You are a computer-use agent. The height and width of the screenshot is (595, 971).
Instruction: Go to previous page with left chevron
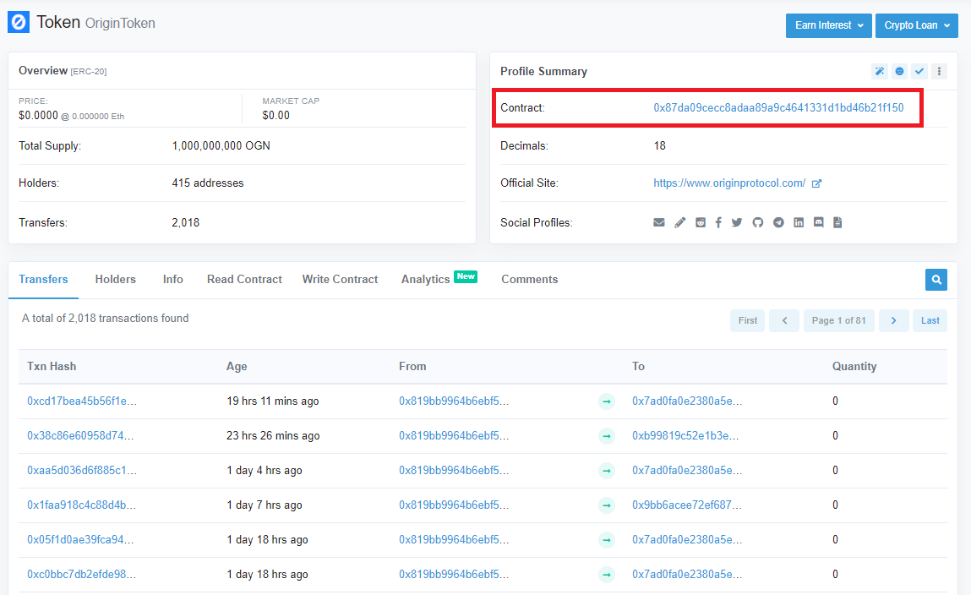click(784, 320)
